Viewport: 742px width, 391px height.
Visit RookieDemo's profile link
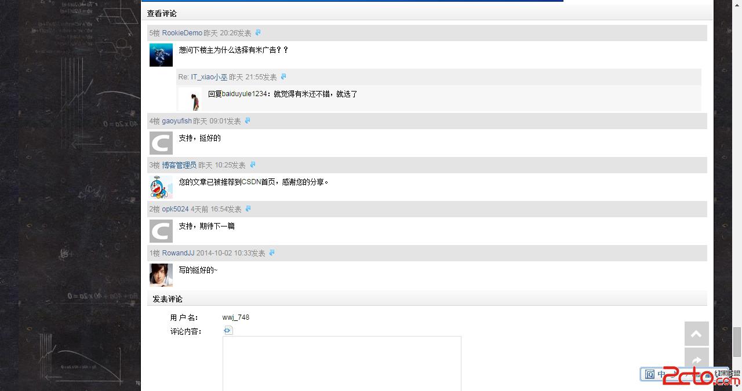point(182,33)
